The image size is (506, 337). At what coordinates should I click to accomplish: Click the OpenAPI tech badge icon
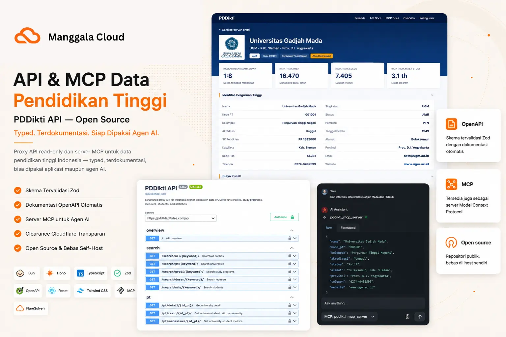20,291
